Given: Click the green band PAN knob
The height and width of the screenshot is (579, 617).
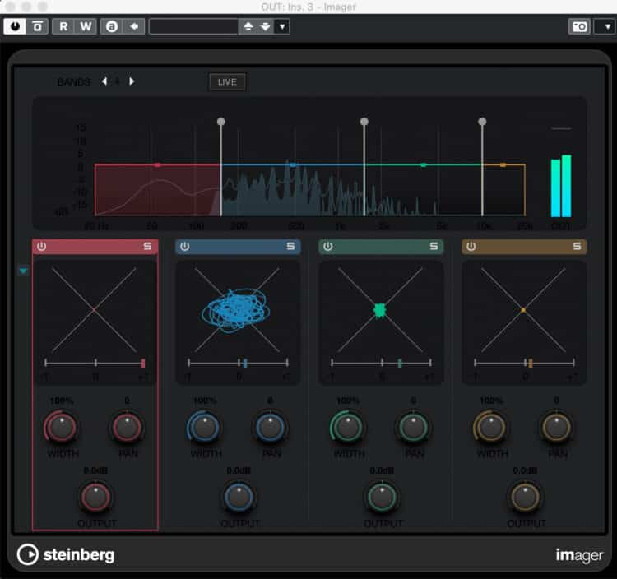Looking at the screenshot, I should (413, 426).
